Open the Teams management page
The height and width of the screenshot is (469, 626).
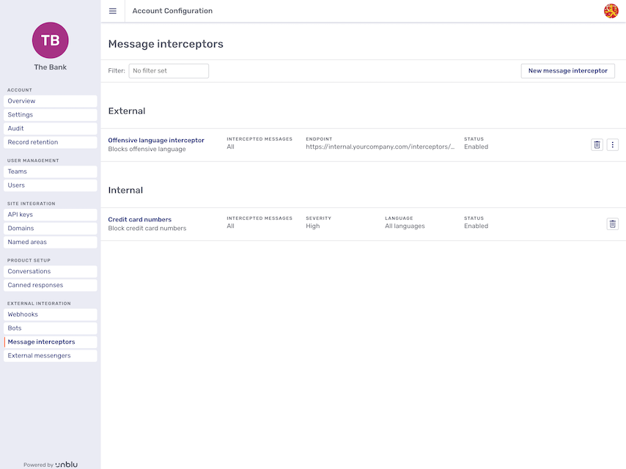coord(50,171)
